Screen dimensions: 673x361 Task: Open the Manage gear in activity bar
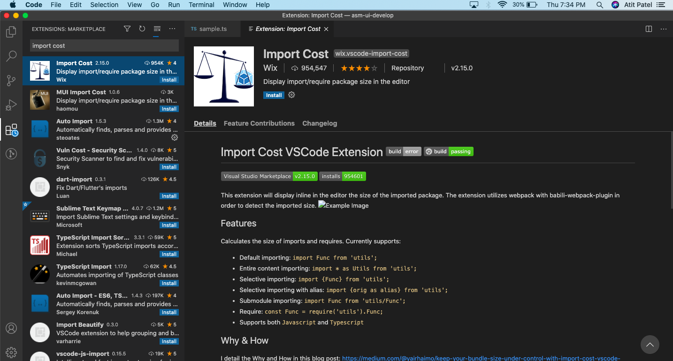(x=11, y=352)
